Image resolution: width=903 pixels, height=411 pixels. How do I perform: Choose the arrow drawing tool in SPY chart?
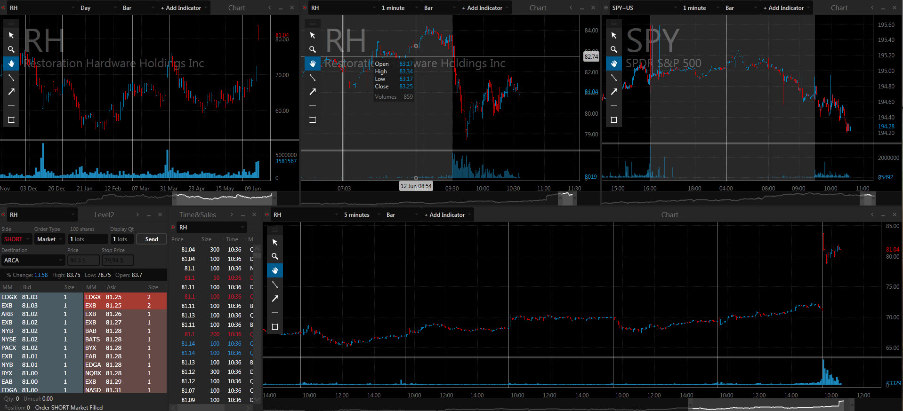(614, 92)
